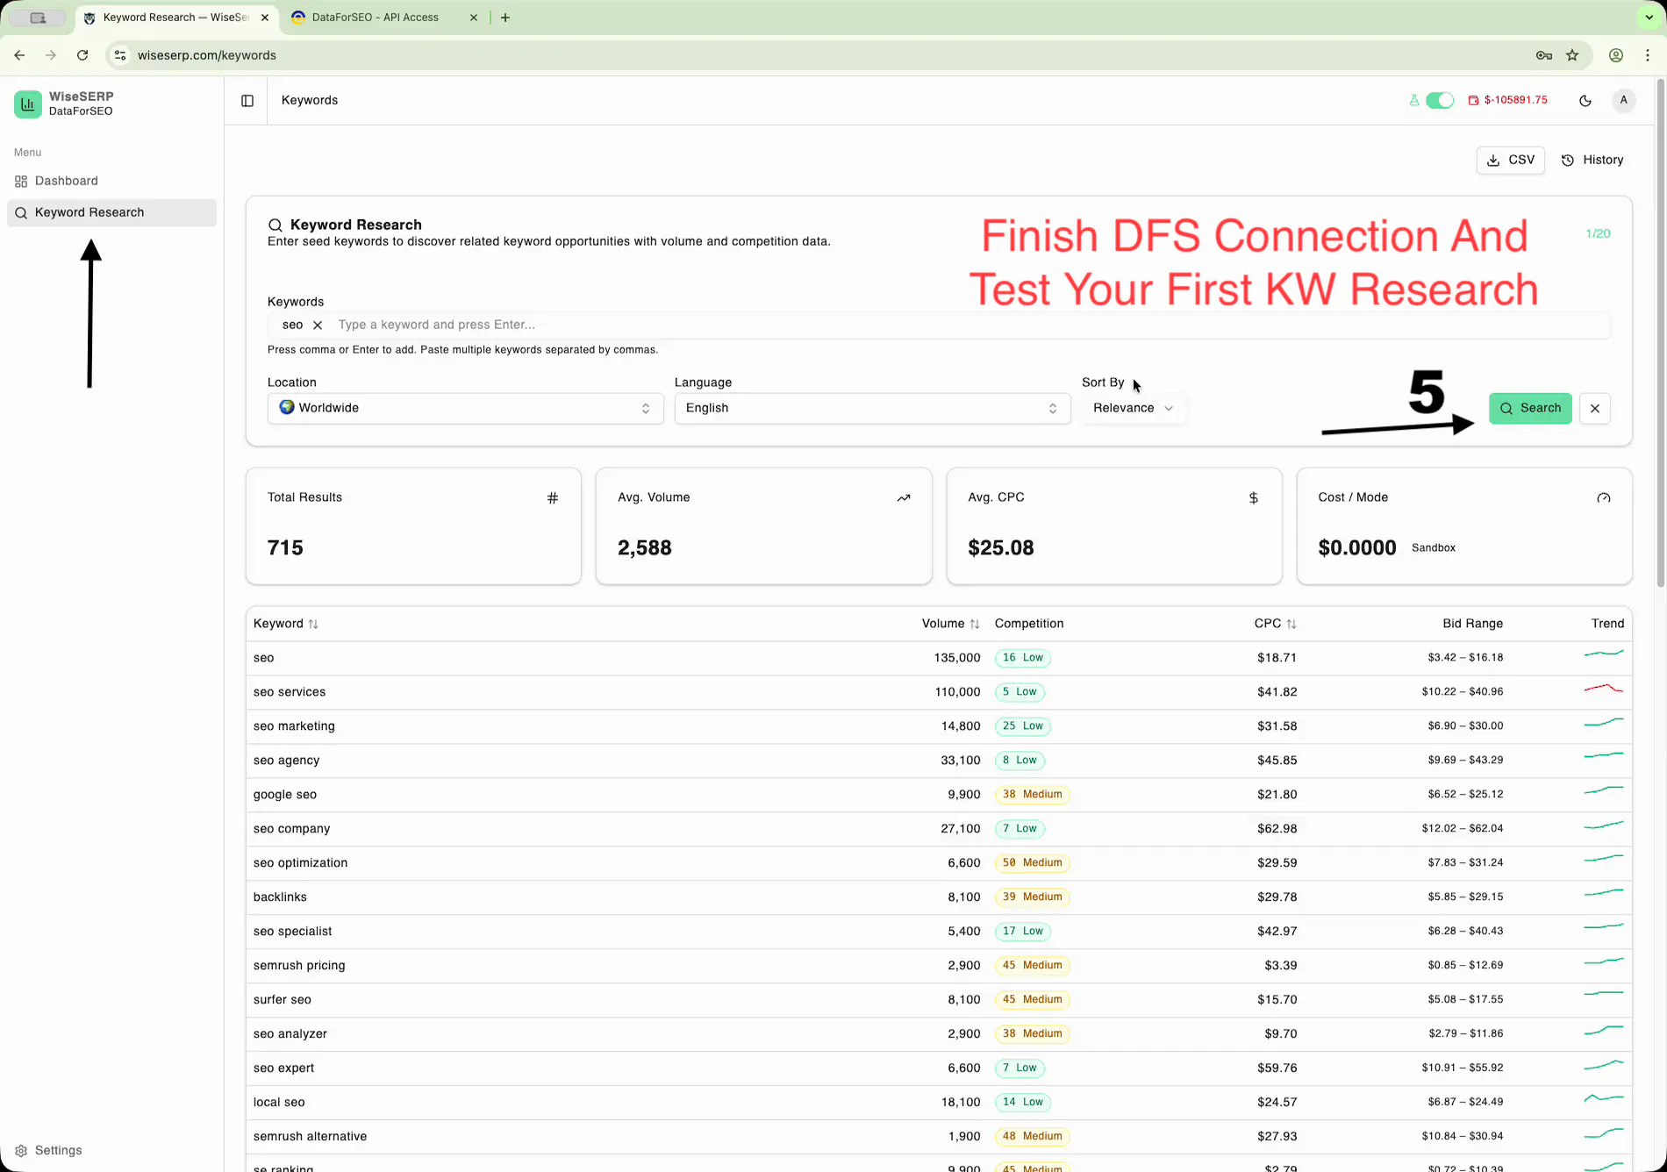Image resolution: width=1667 pixels, height=1172 pixels.
Task: Select the 'google seo' keyword row
Action: click(939, 795)
